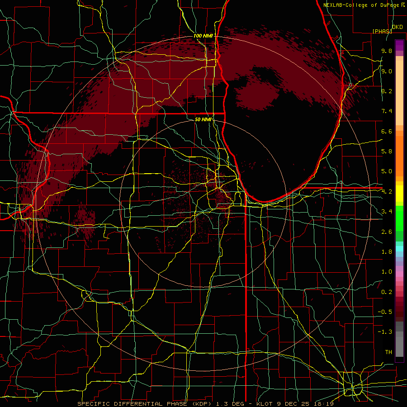Click the light peach segment of color bar
The image size is (407, 407).
click(x=399, y=93)
